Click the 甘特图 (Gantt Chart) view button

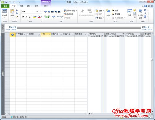click(x=5, y=13)
